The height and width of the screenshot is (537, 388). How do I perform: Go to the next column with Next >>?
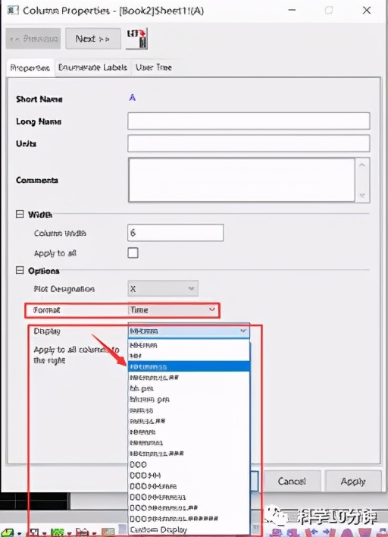point(92,39)
